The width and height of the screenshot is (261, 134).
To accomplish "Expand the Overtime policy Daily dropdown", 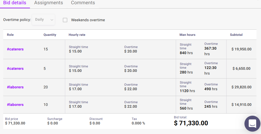I will pos(44,20).
